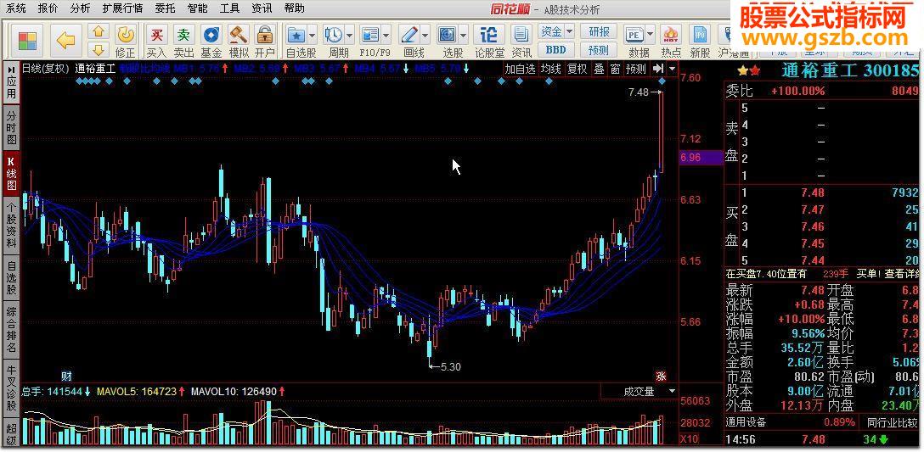Open the 分析 menu

pyautogui.click(x=80, y=8)
